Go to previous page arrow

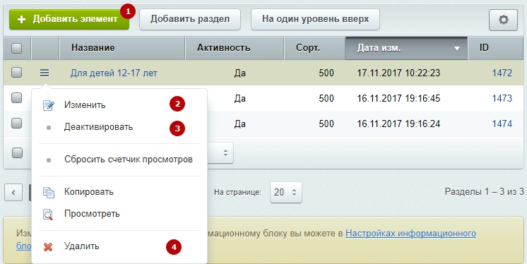coord(13,193)
